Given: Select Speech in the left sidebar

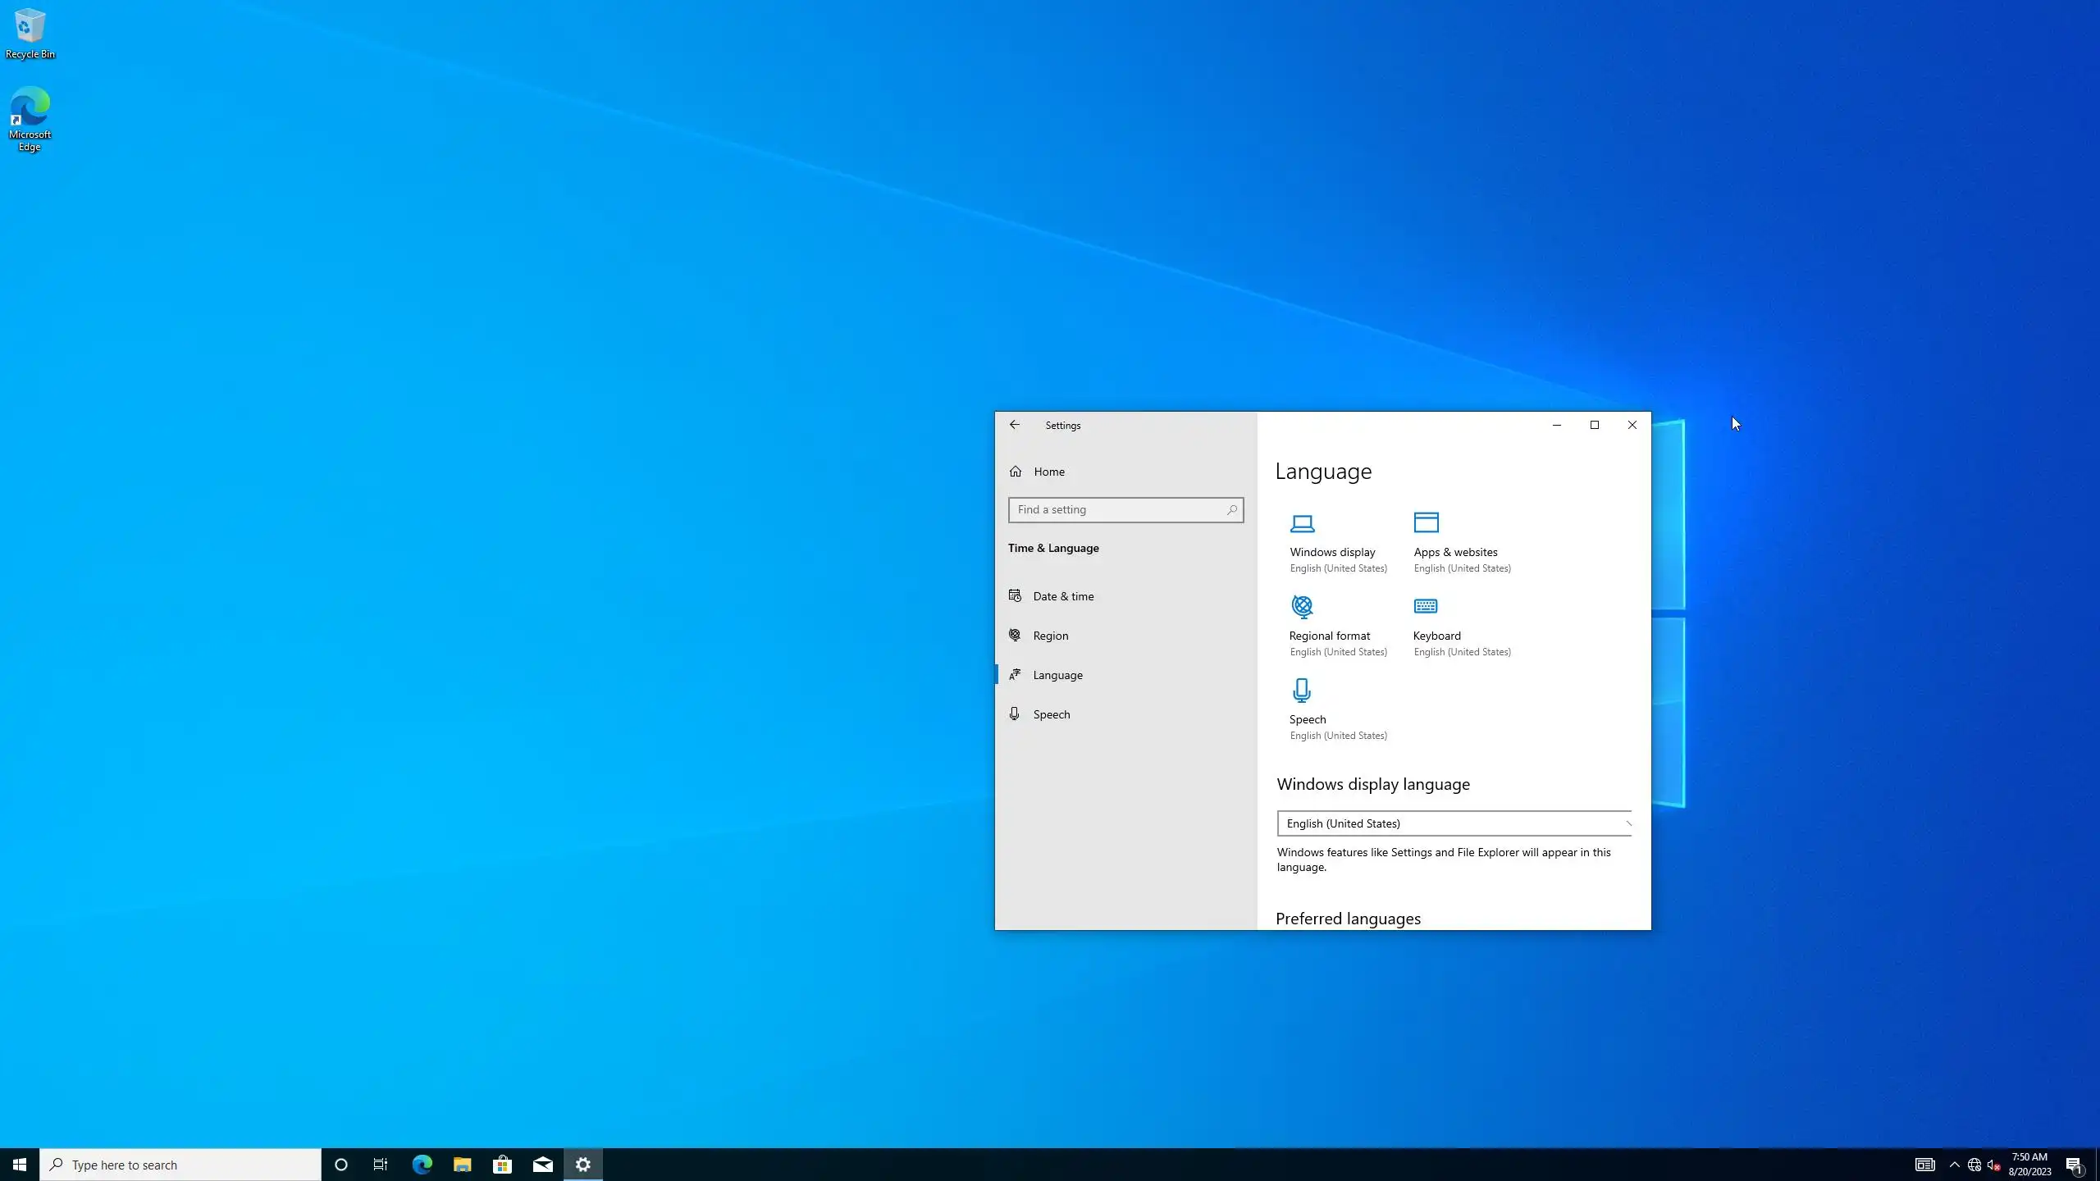Looking at the screenshot, I should [1052, 714].
